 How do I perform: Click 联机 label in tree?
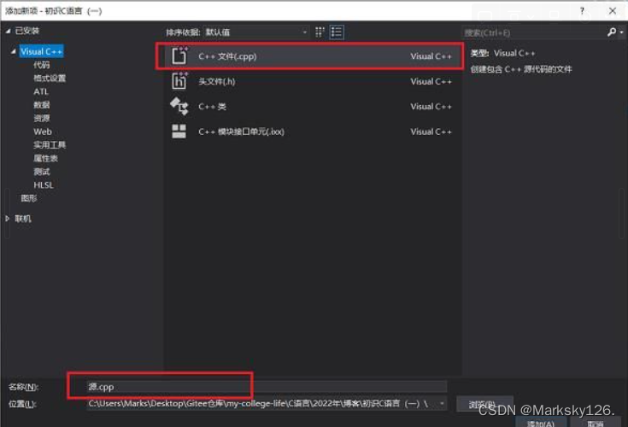pyautogui.click(x=23, y=219)
